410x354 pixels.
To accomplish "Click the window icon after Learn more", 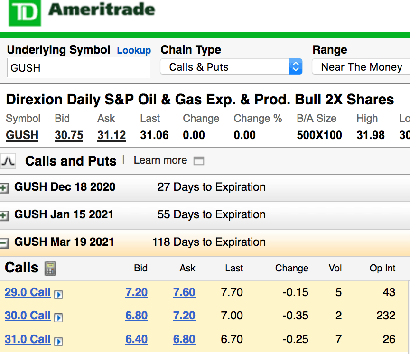I will click(199, 161).
